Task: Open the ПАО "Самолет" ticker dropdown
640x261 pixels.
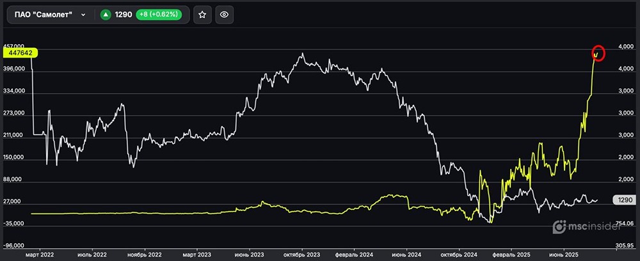Action: tap(50, 15)
